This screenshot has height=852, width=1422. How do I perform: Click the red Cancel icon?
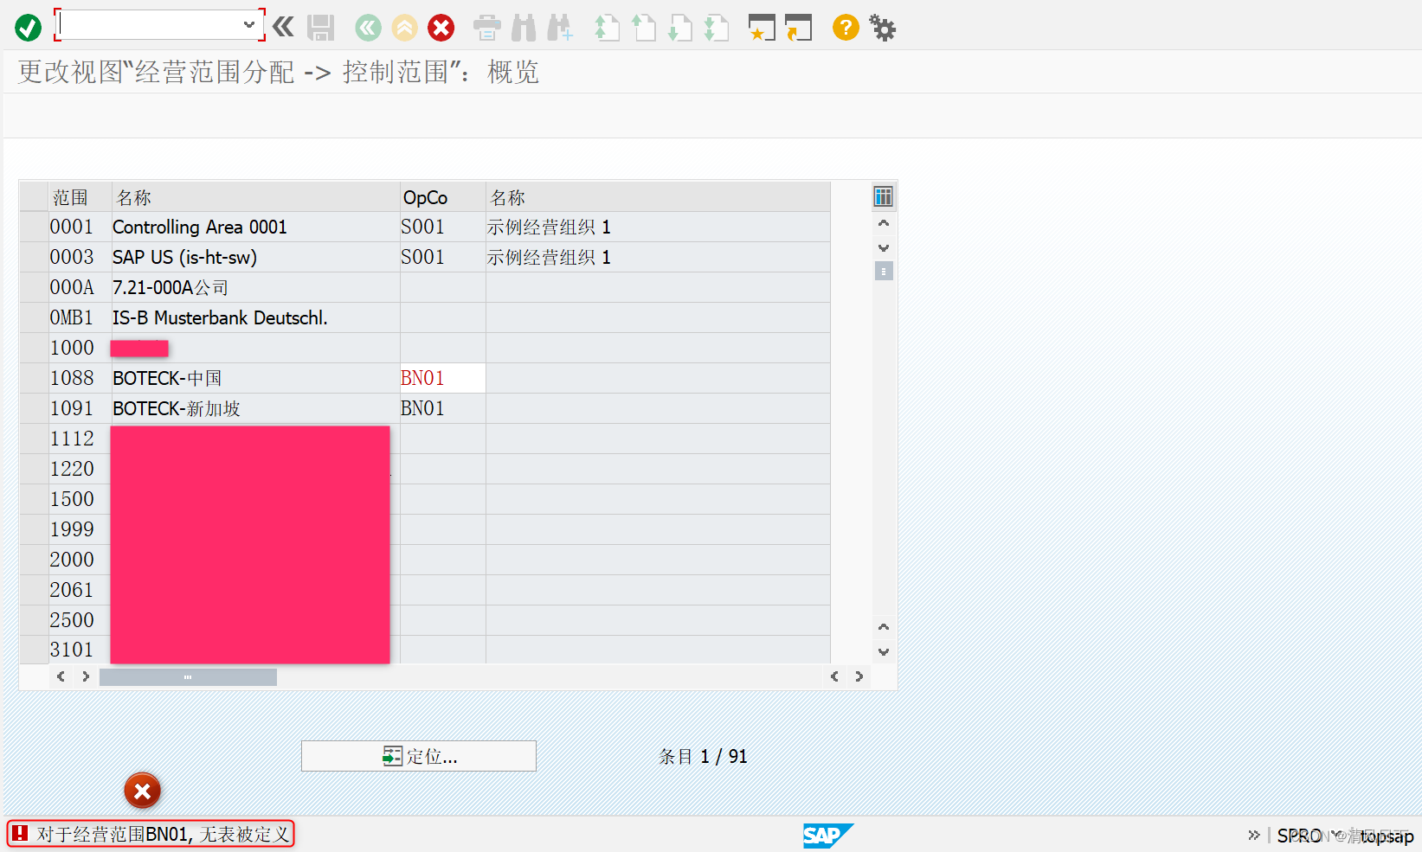tap(441, 28)
